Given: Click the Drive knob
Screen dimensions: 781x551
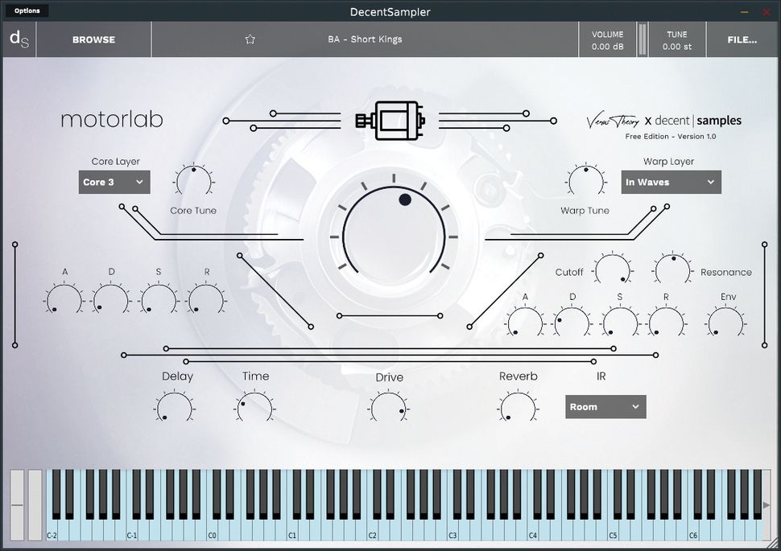Looking at the screenshot, I should (388, 408).
